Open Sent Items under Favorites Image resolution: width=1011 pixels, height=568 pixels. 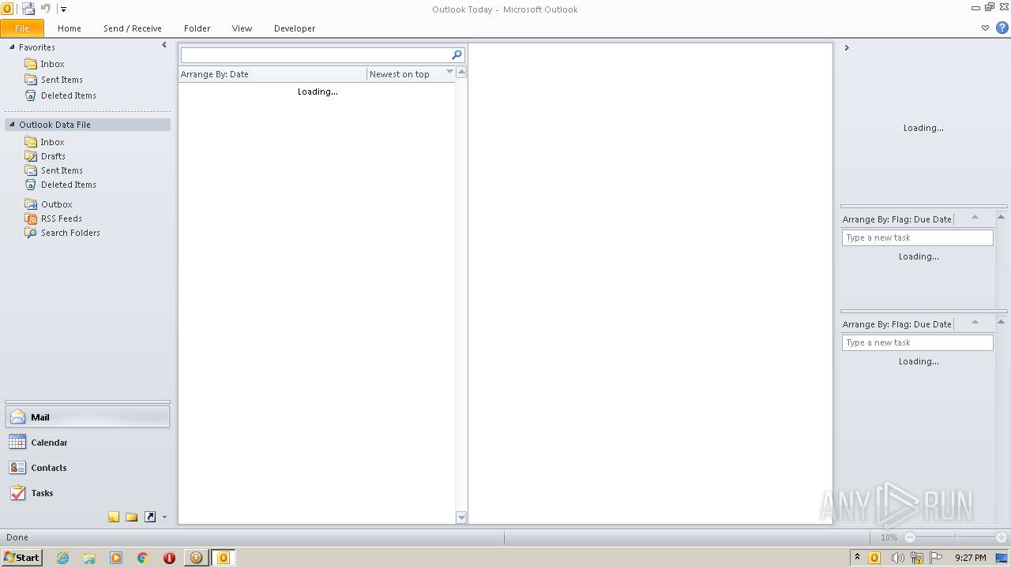click(x=62, y=80)
